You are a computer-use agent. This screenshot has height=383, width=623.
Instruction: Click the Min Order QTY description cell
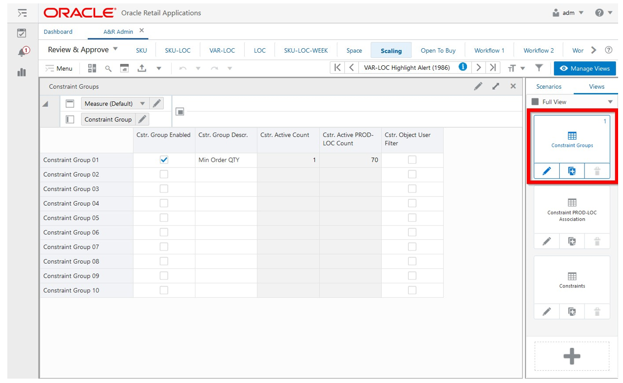226,160
